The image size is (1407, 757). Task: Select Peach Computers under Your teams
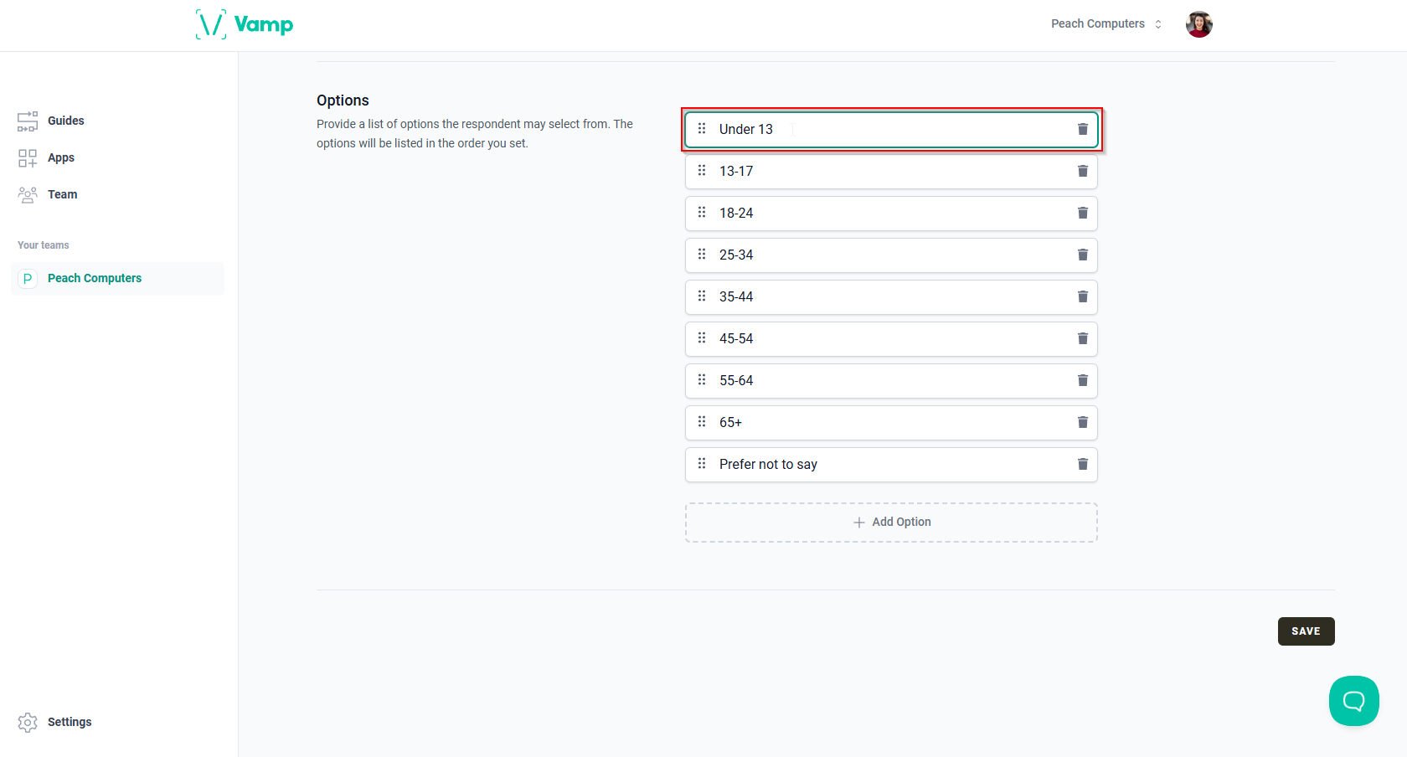(x=94, y=278)
